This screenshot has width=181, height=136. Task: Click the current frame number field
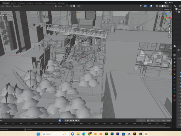(141, 121)
